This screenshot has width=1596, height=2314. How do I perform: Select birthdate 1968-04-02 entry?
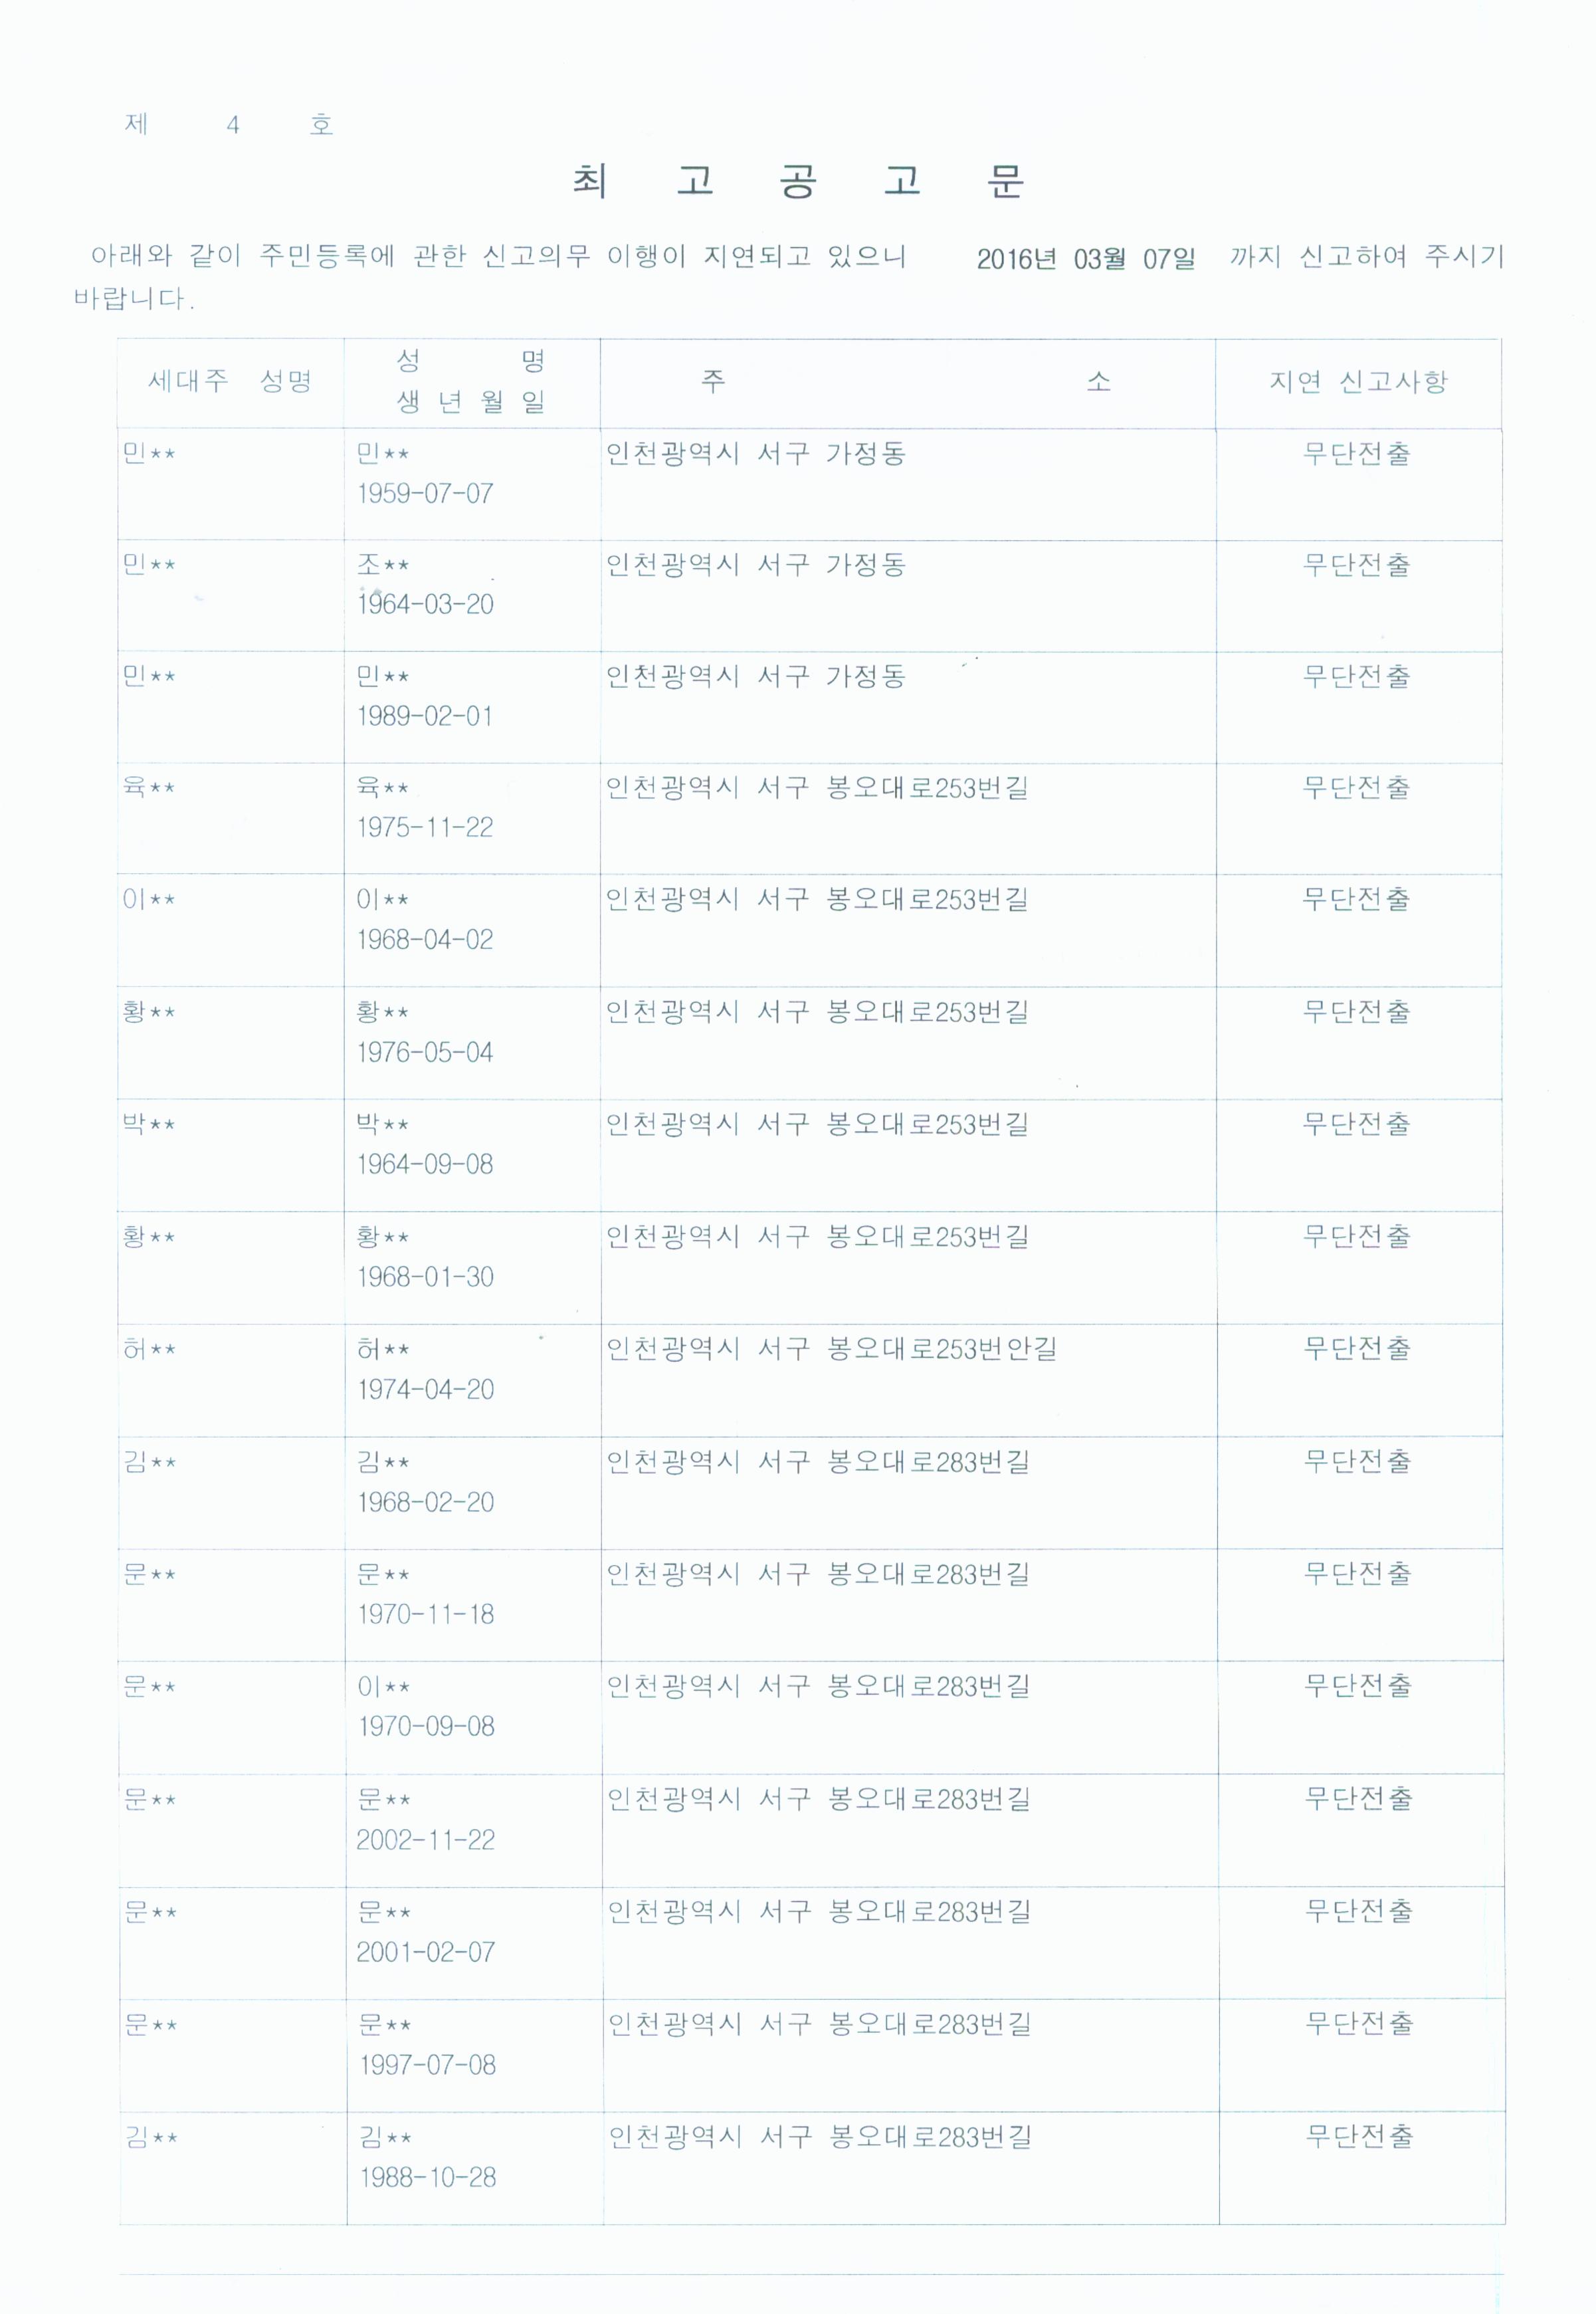click(x=425, y=939)
